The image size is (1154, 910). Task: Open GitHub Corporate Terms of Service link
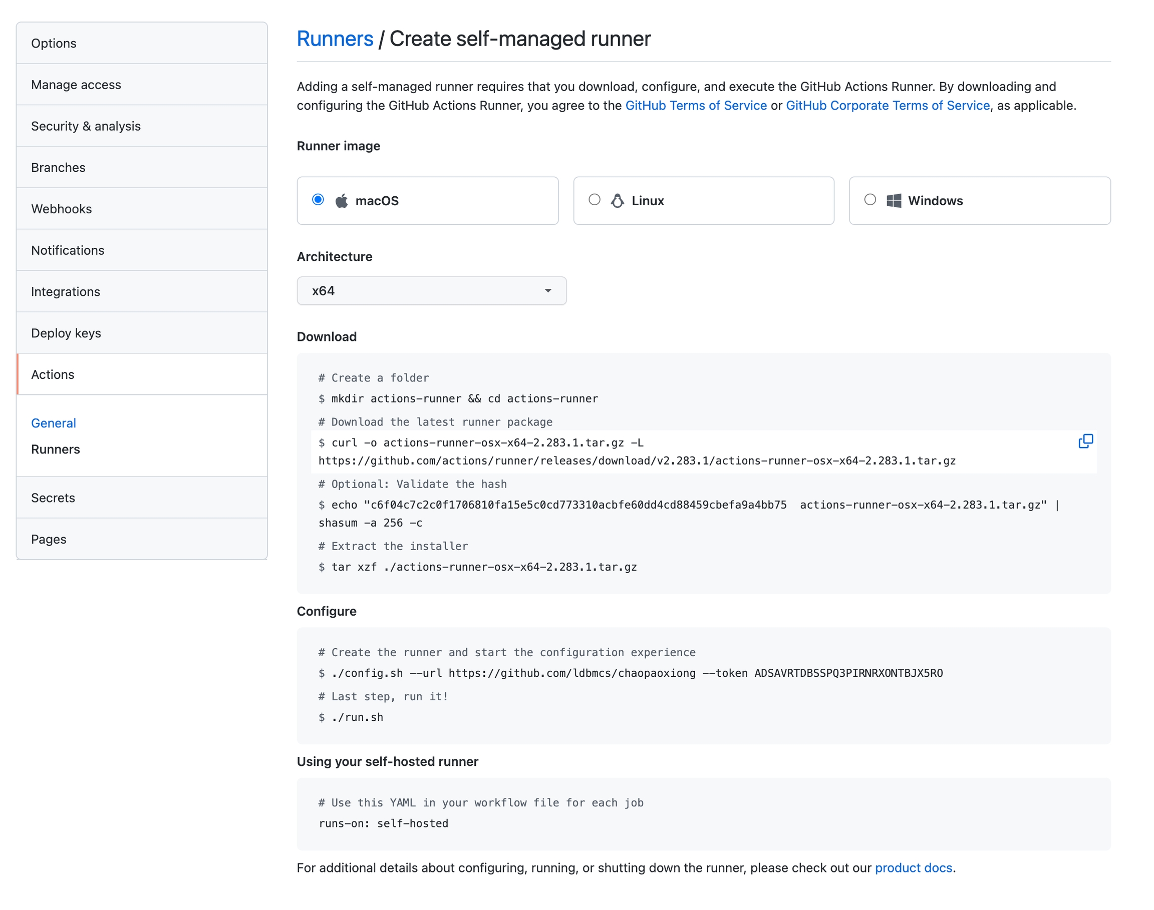click(x=887, y=106)
